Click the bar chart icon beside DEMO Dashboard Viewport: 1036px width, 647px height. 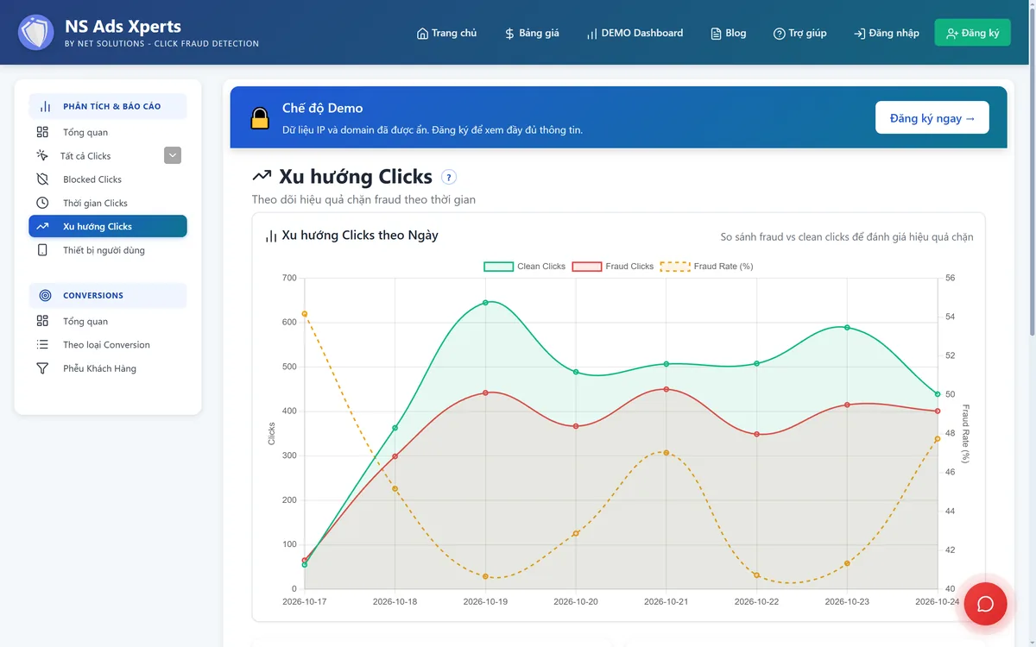pyautogui.click(x=591, y=34)
